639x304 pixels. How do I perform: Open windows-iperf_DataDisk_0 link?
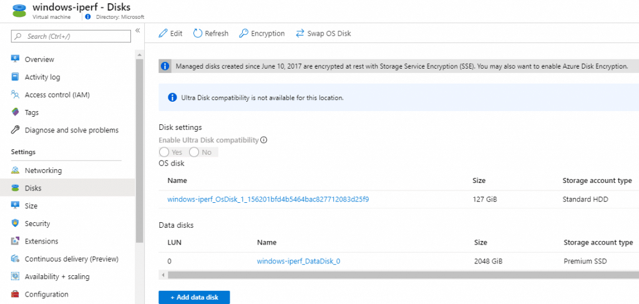[x=298, y=261]
